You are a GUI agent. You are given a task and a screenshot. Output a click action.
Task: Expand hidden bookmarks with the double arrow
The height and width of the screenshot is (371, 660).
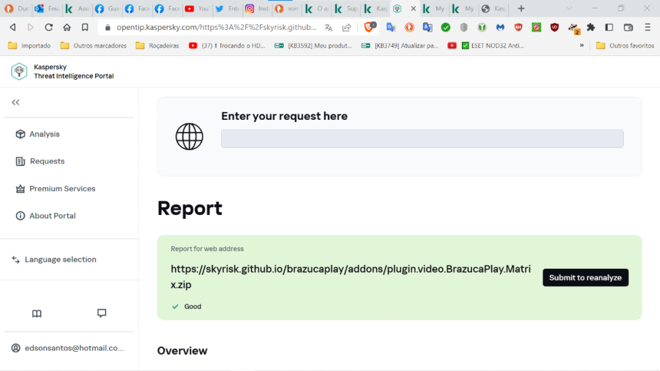581,45
